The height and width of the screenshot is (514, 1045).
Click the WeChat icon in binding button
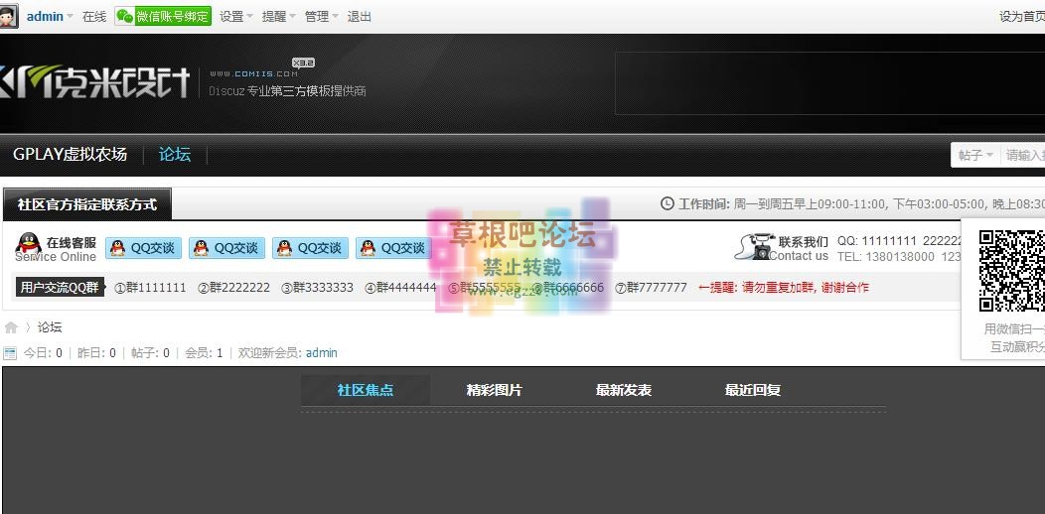[124, 17]
